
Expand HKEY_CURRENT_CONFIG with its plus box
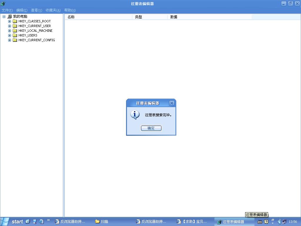(x=9, y=40)
